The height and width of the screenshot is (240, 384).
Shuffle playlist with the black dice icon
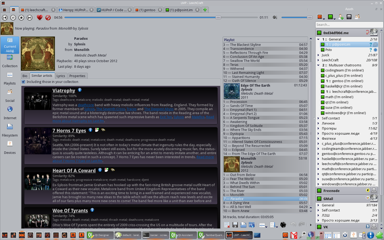[283, 225]
